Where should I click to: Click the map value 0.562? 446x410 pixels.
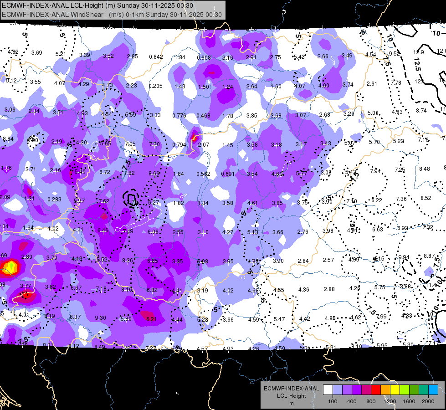(203, 174)
